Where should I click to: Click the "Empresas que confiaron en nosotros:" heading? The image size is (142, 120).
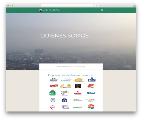click(x=70, y=75)
